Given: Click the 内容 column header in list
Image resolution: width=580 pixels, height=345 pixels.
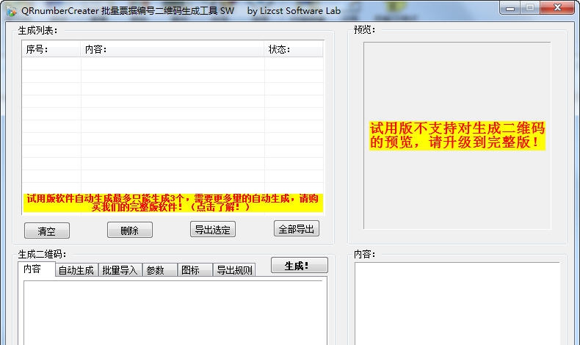Looking at the screenshot, I should [x=173, y=49].
